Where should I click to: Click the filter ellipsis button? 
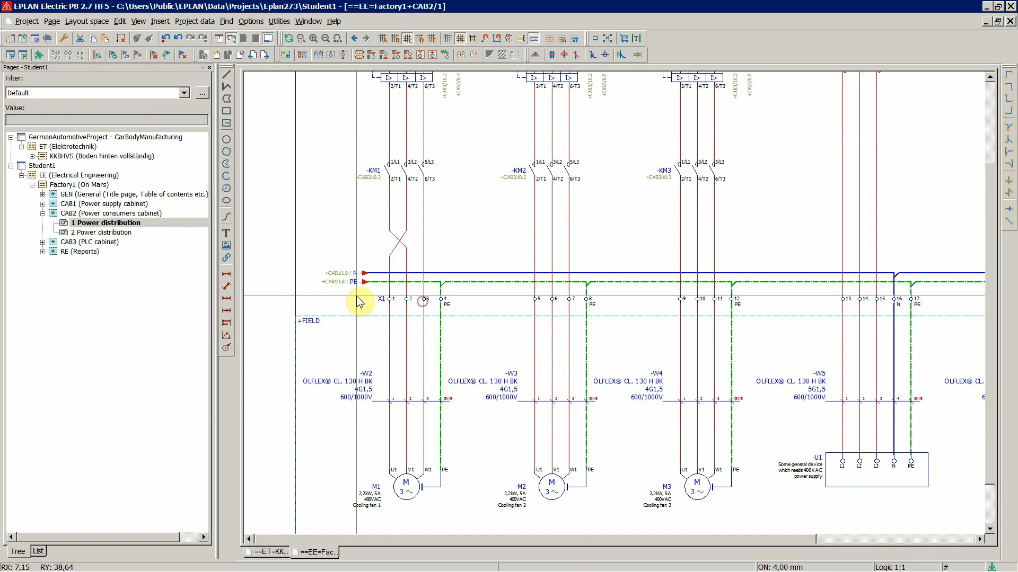click(202, 93)
